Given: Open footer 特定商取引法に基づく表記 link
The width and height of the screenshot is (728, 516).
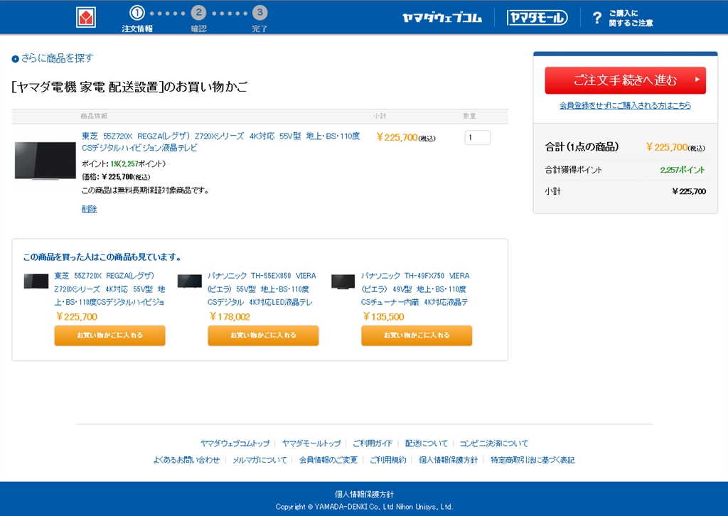Looking at the screenshot, I should [x=532, y=460].
